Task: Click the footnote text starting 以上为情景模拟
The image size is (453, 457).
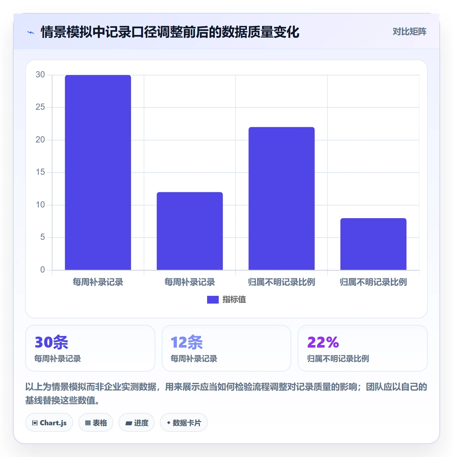Action: (x=226, y=394)
